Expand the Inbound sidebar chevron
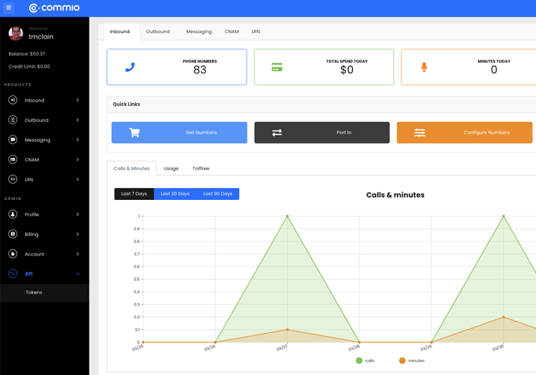The image size is (536, 375). coord(77,100)
